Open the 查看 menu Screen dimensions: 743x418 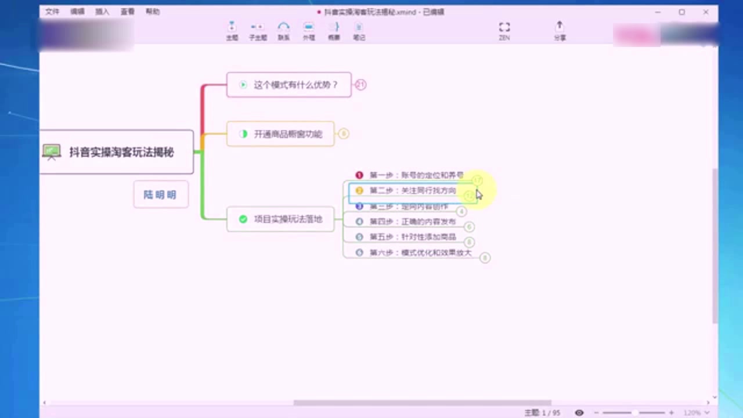pyautogui.click(x=128, y=12)
